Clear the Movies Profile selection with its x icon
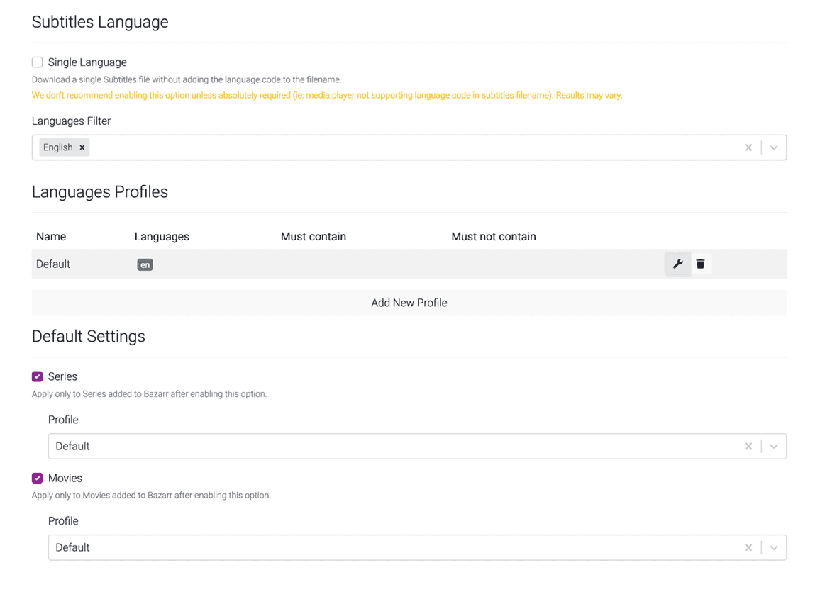 pos(748,547)
